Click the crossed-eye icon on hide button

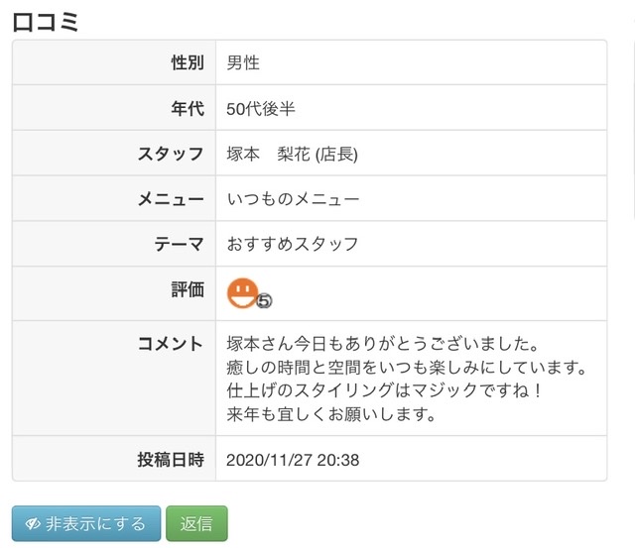pos(33,524)
